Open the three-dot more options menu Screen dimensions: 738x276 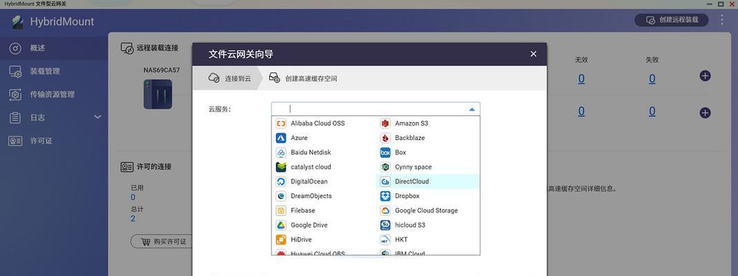coord(722,20)
